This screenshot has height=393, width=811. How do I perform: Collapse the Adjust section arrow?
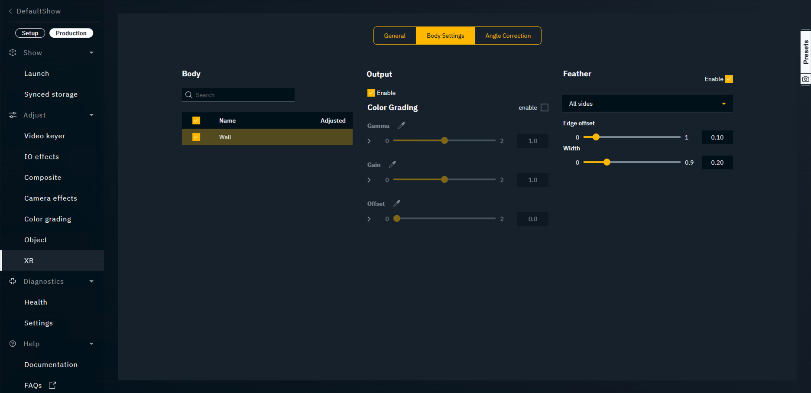pyautogui.click(x=91, y=115)
